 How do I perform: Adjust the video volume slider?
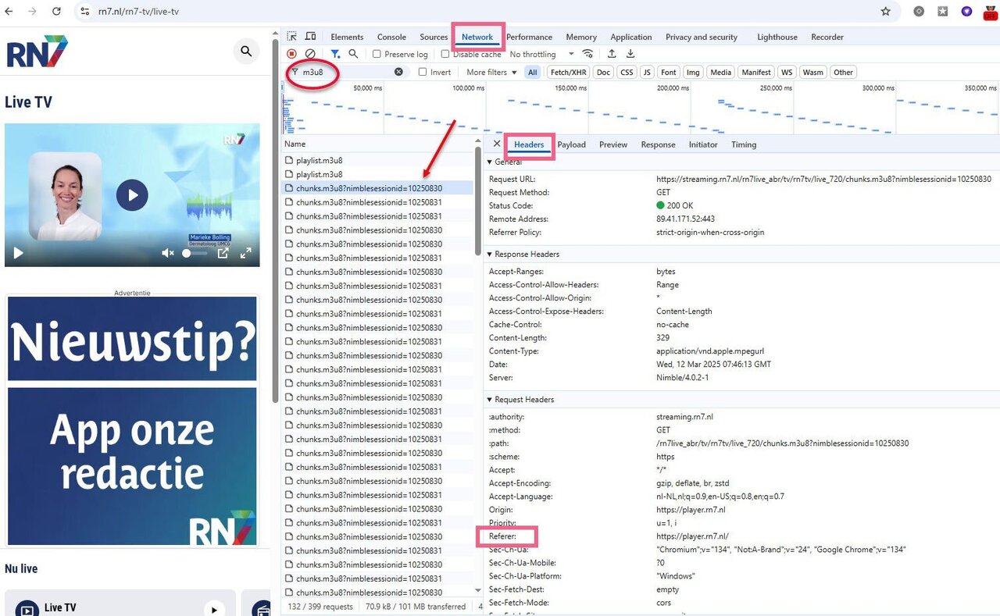coord(196,253)
